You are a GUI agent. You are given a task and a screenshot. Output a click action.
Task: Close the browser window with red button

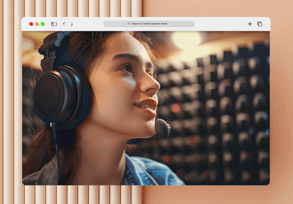(x=31, y=24)
